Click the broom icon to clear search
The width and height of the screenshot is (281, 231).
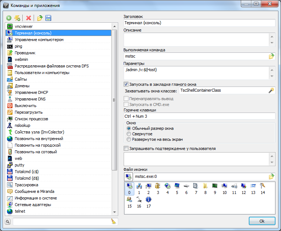113,221
